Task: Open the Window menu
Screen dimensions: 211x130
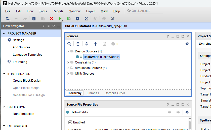Action: 75,11
